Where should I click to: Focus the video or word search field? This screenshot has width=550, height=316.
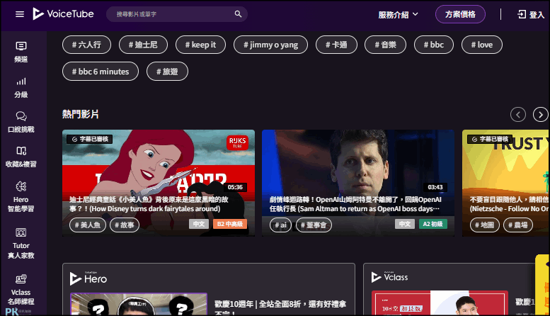pos(177,14)
